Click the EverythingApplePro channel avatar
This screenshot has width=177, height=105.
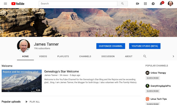coord(147,86)
